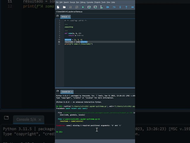Viewport: 190px width, 143px height.
Task: Click Console 5/A tab in background window
Action: coord(28,120)
